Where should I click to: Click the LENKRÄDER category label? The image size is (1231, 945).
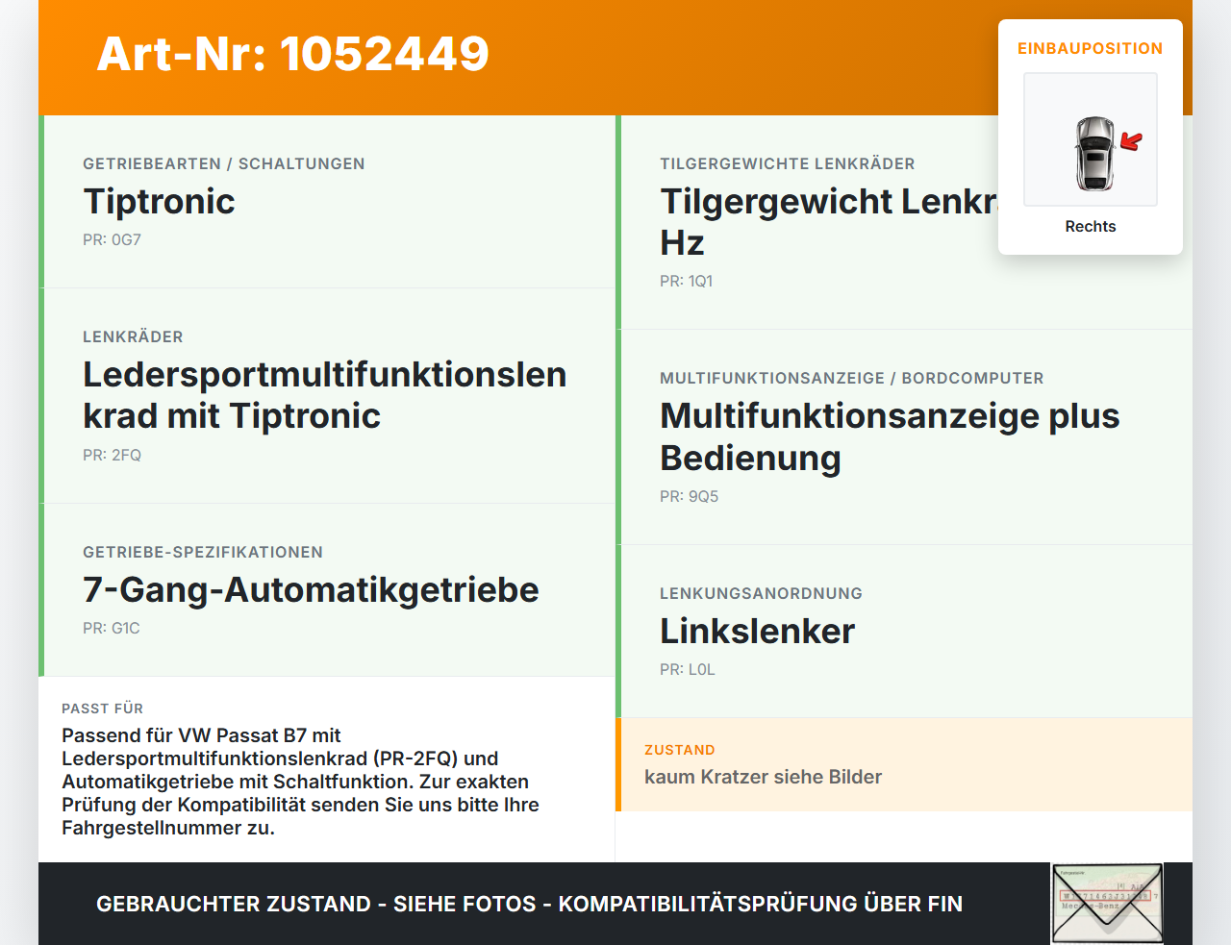tap(133, 336)
